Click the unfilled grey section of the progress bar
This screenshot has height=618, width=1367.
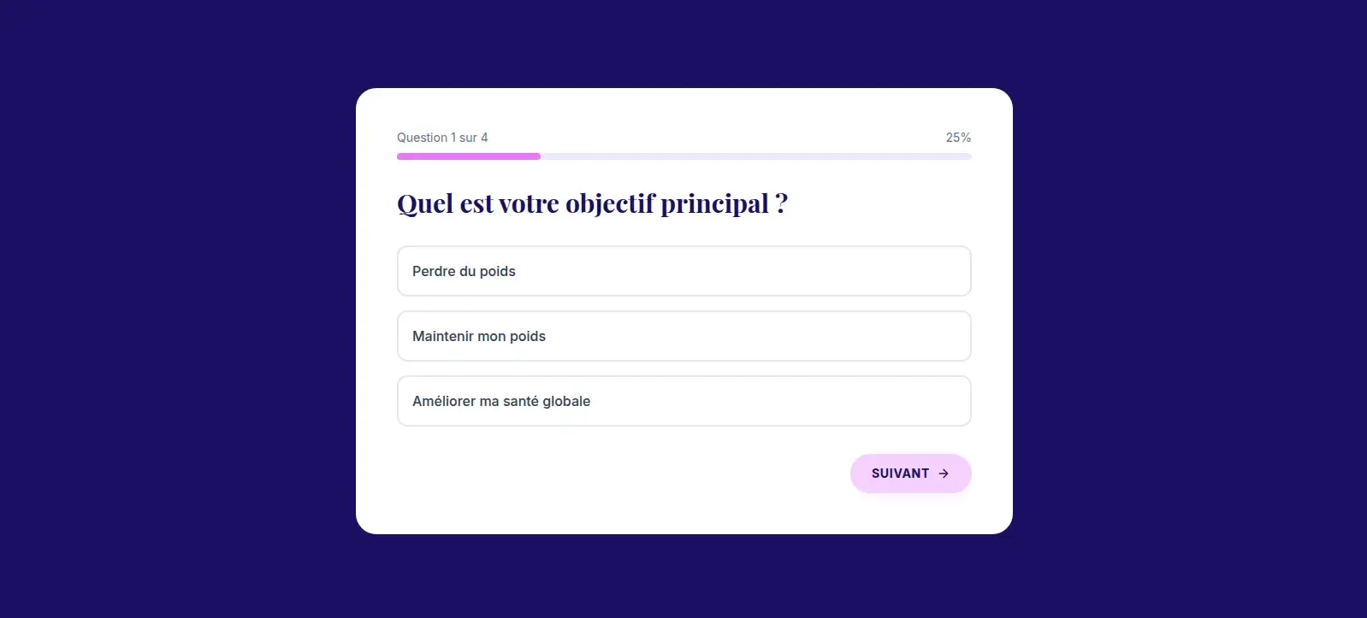(755, 156)
